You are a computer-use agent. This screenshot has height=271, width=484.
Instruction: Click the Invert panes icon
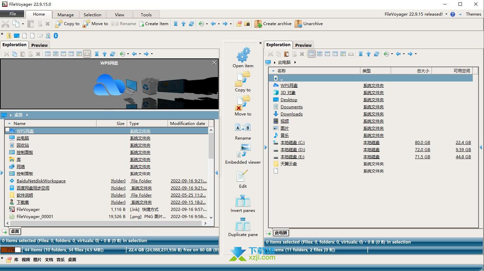(243, 201)
